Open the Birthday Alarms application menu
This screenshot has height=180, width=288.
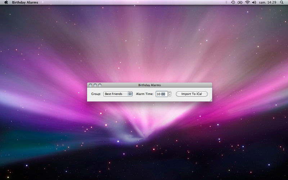(x=25, y=3)
